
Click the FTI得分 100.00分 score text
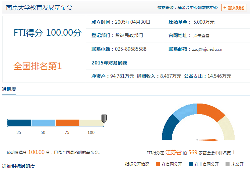tap(48, 33)
